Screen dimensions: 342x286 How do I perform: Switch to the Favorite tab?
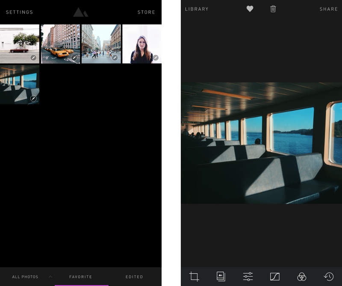coord(81,277)
